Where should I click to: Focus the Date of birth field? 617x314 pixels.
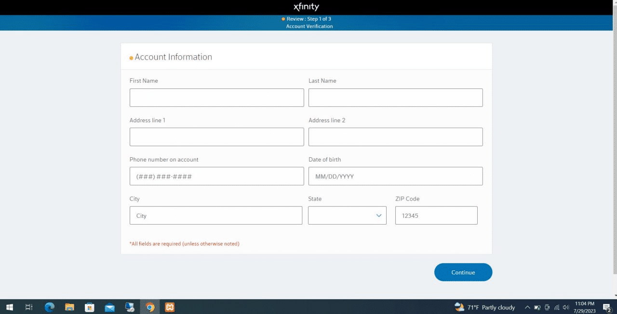pos(396,176)
